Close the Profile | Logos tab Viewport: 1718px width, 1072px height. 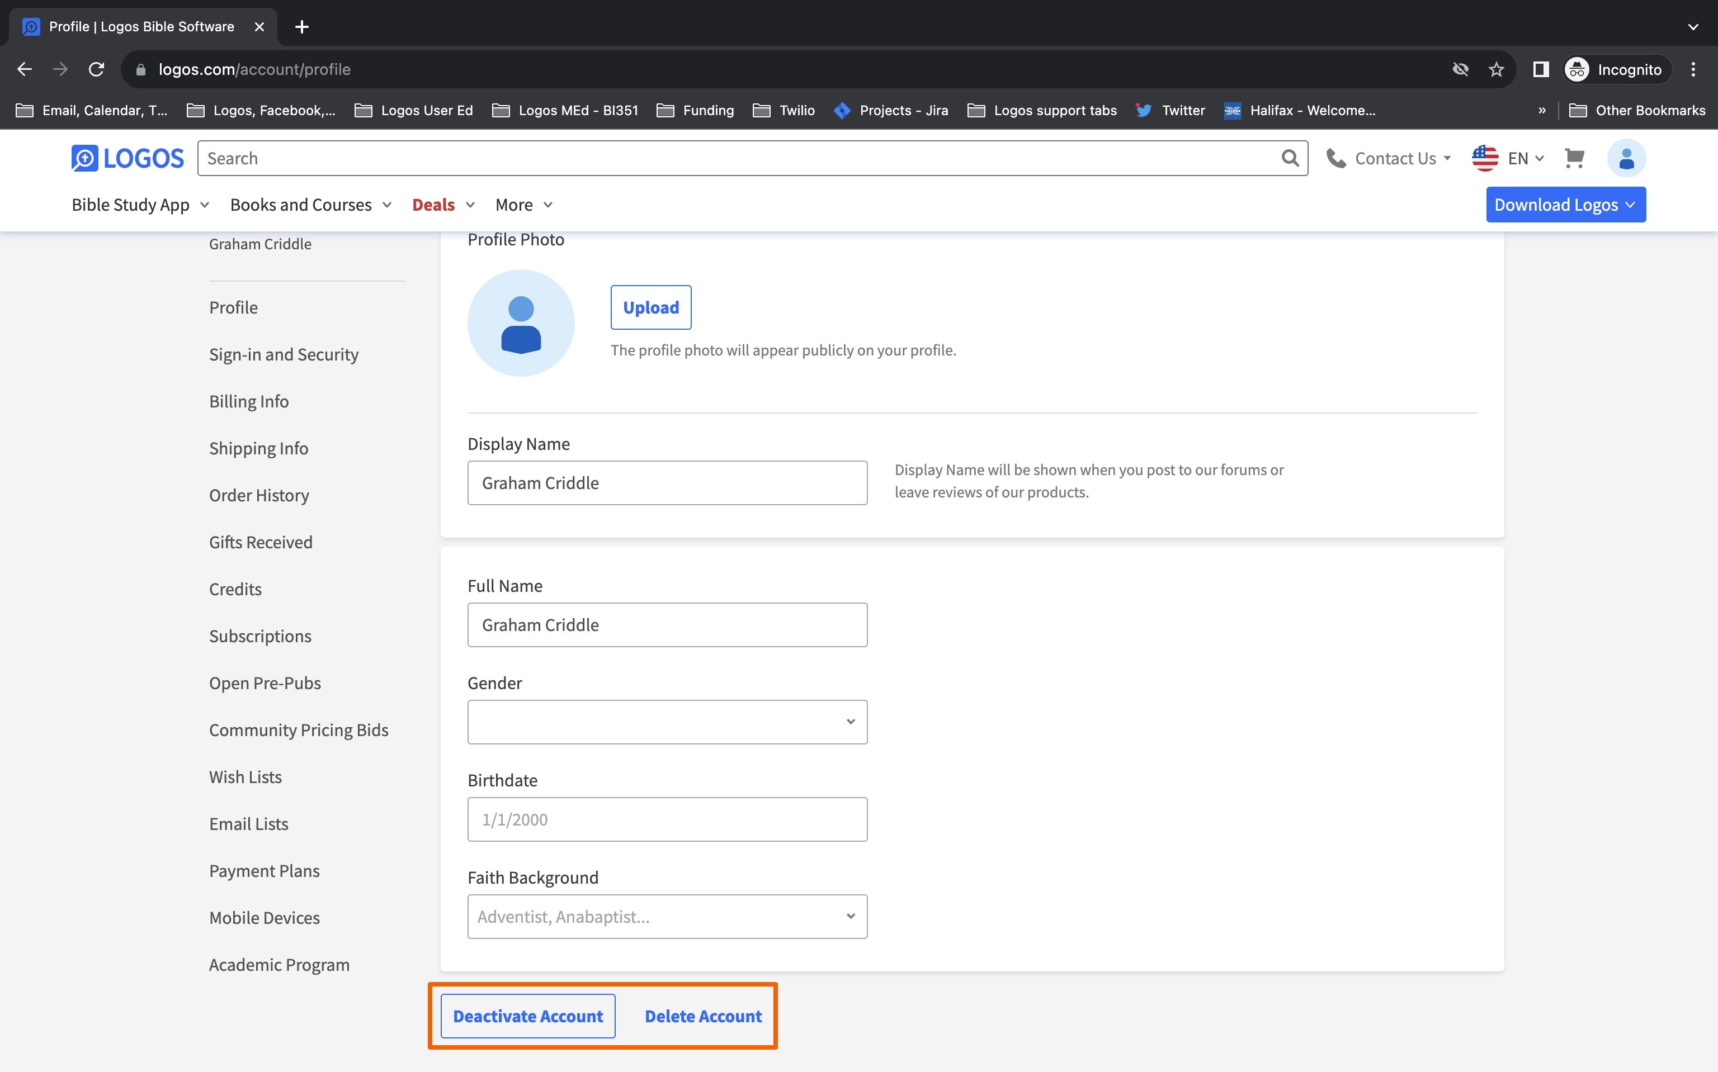click(259, 26)
